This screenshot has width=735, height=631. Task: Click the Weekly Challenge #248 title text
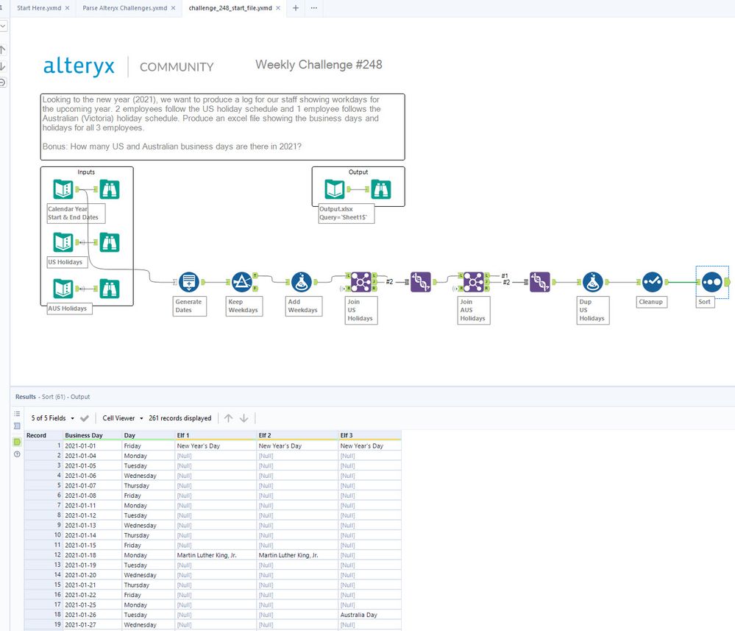click(319, 65)
